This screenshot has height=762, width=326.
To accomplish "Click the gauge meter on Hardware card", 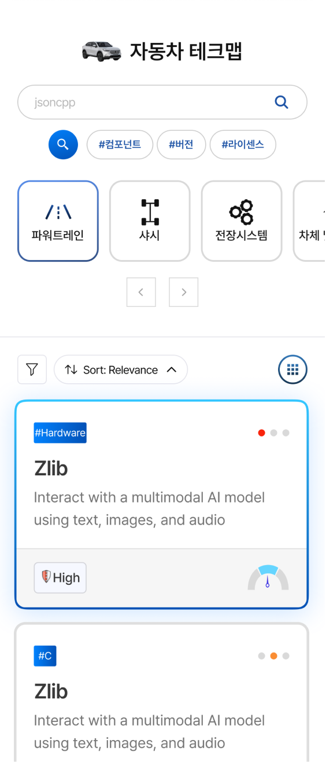I will [x=268, y=577].
